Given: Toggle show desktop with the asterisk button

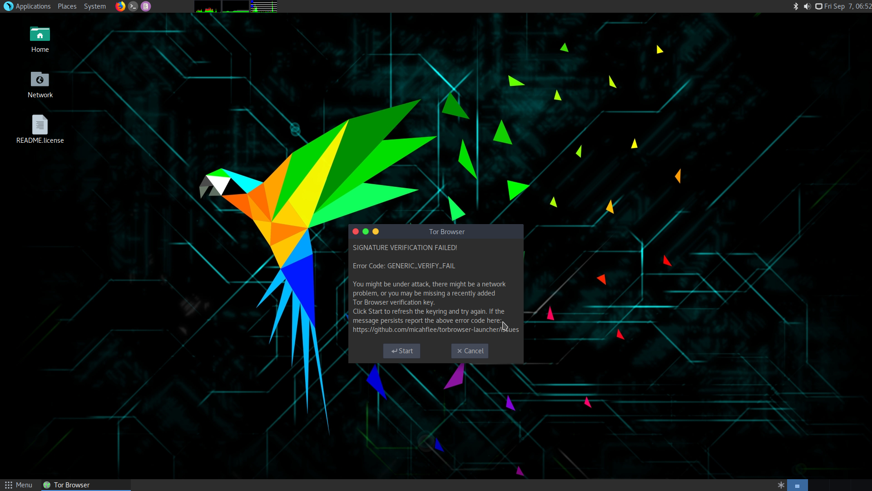Looking at the screenshot, I should tap(781, 485).
